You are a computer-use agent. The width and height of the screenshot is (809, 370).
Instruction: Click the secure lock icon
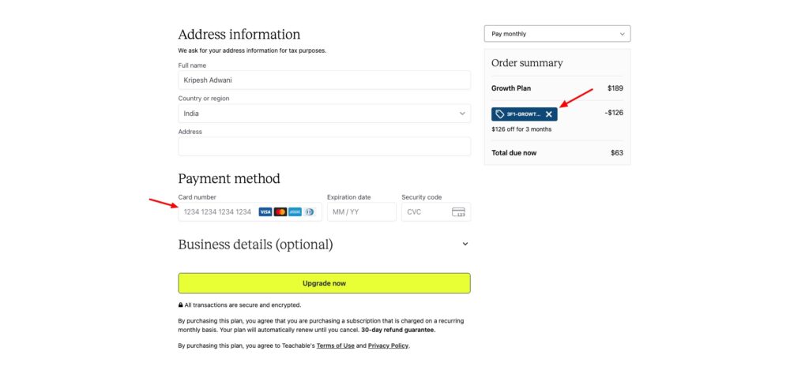pos(181,305)
